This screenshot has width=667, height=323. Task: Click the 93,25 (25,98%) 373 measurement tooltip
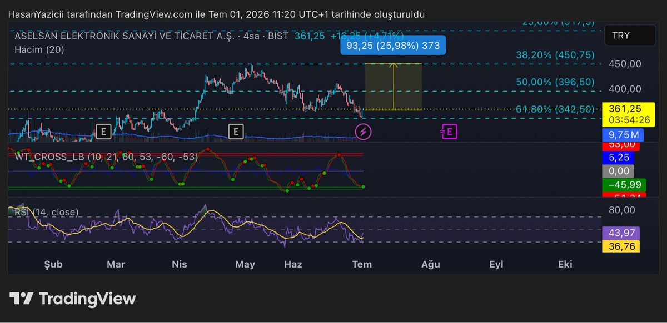click(393, 46)
